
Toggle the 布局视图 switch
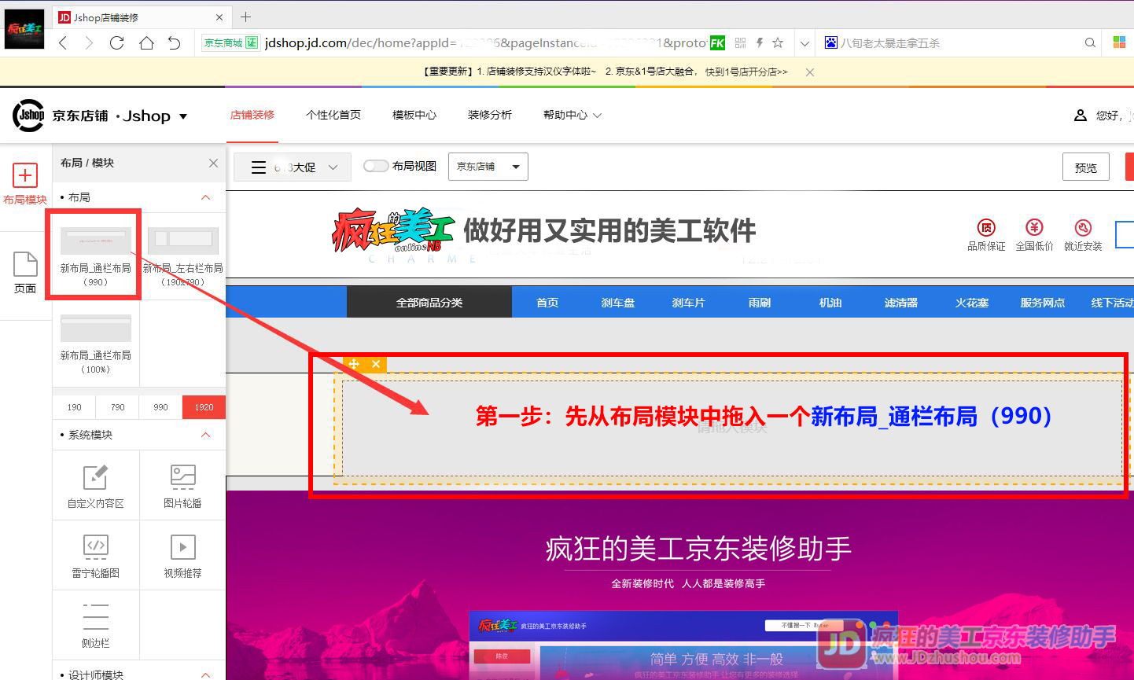[x=376, y=166]
